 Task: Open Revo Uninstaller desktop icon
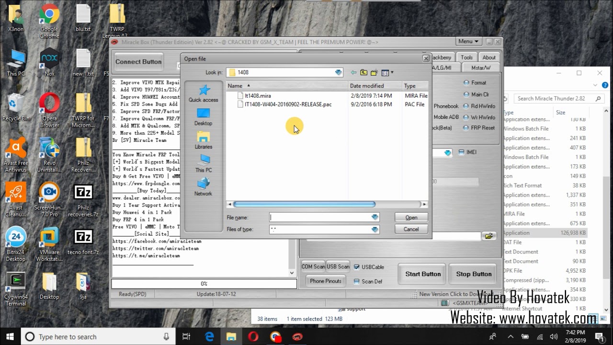49,155
